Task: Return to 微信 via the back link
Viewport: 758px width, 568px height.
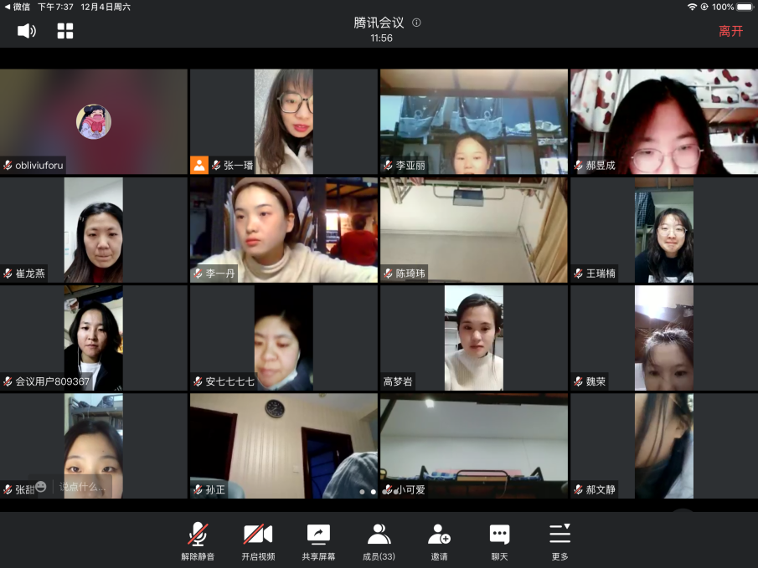Action: click(18, 7)
